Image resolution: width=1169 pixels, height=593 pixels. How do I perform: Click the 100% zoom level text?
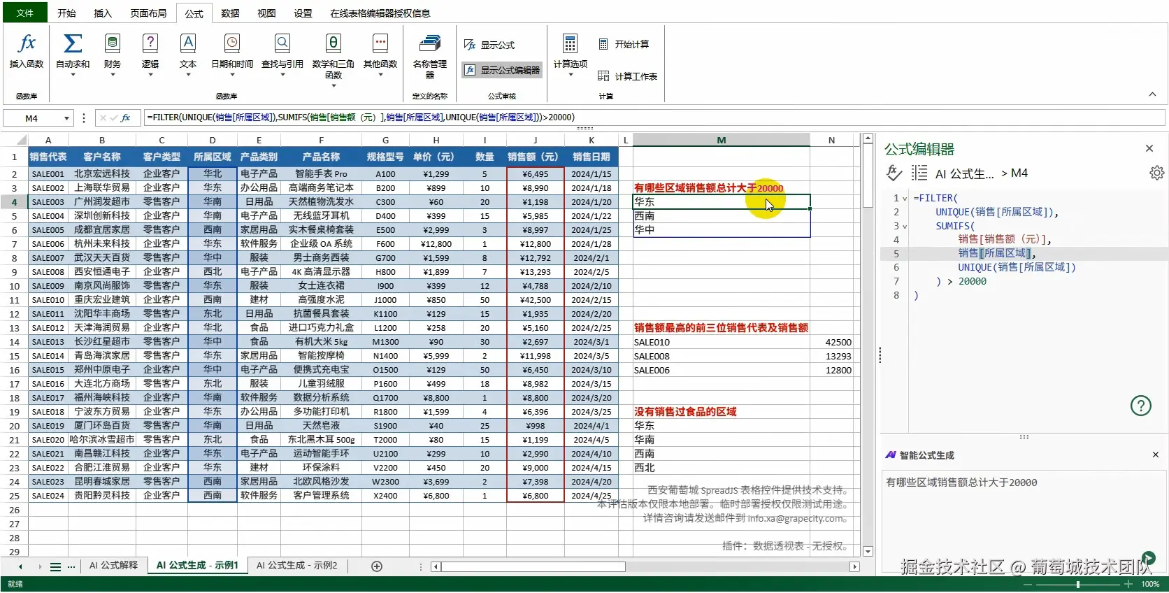(1150, 584)
